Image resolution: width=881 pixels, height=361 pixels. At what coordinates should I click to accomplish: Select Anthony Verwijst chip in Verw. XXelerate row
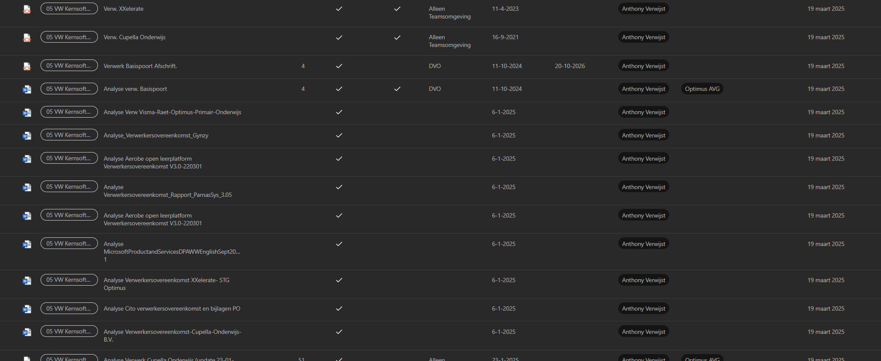click(643, 9)
